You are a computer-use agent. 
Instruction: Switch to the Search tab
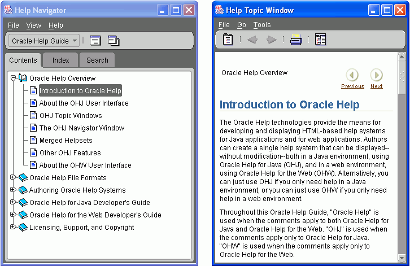pyautogui.click(x=97, y=60)
